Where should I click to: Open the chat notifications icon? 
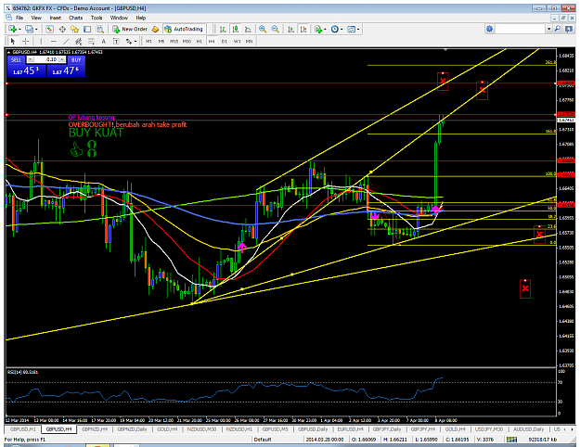tap(569, 29)
